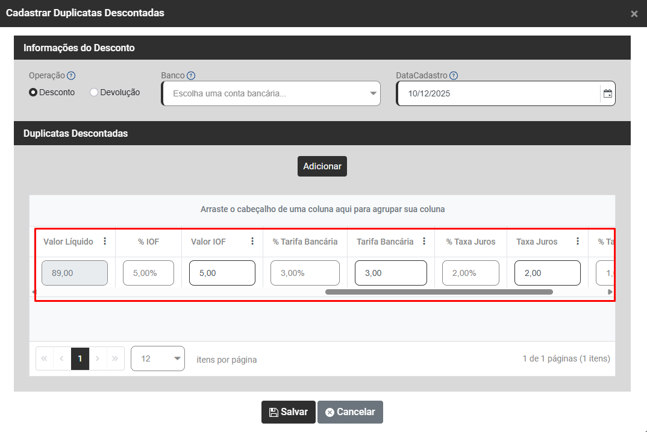Open the Valor IOF column options
The image size is (647, 432).
(x=252, y=242)
